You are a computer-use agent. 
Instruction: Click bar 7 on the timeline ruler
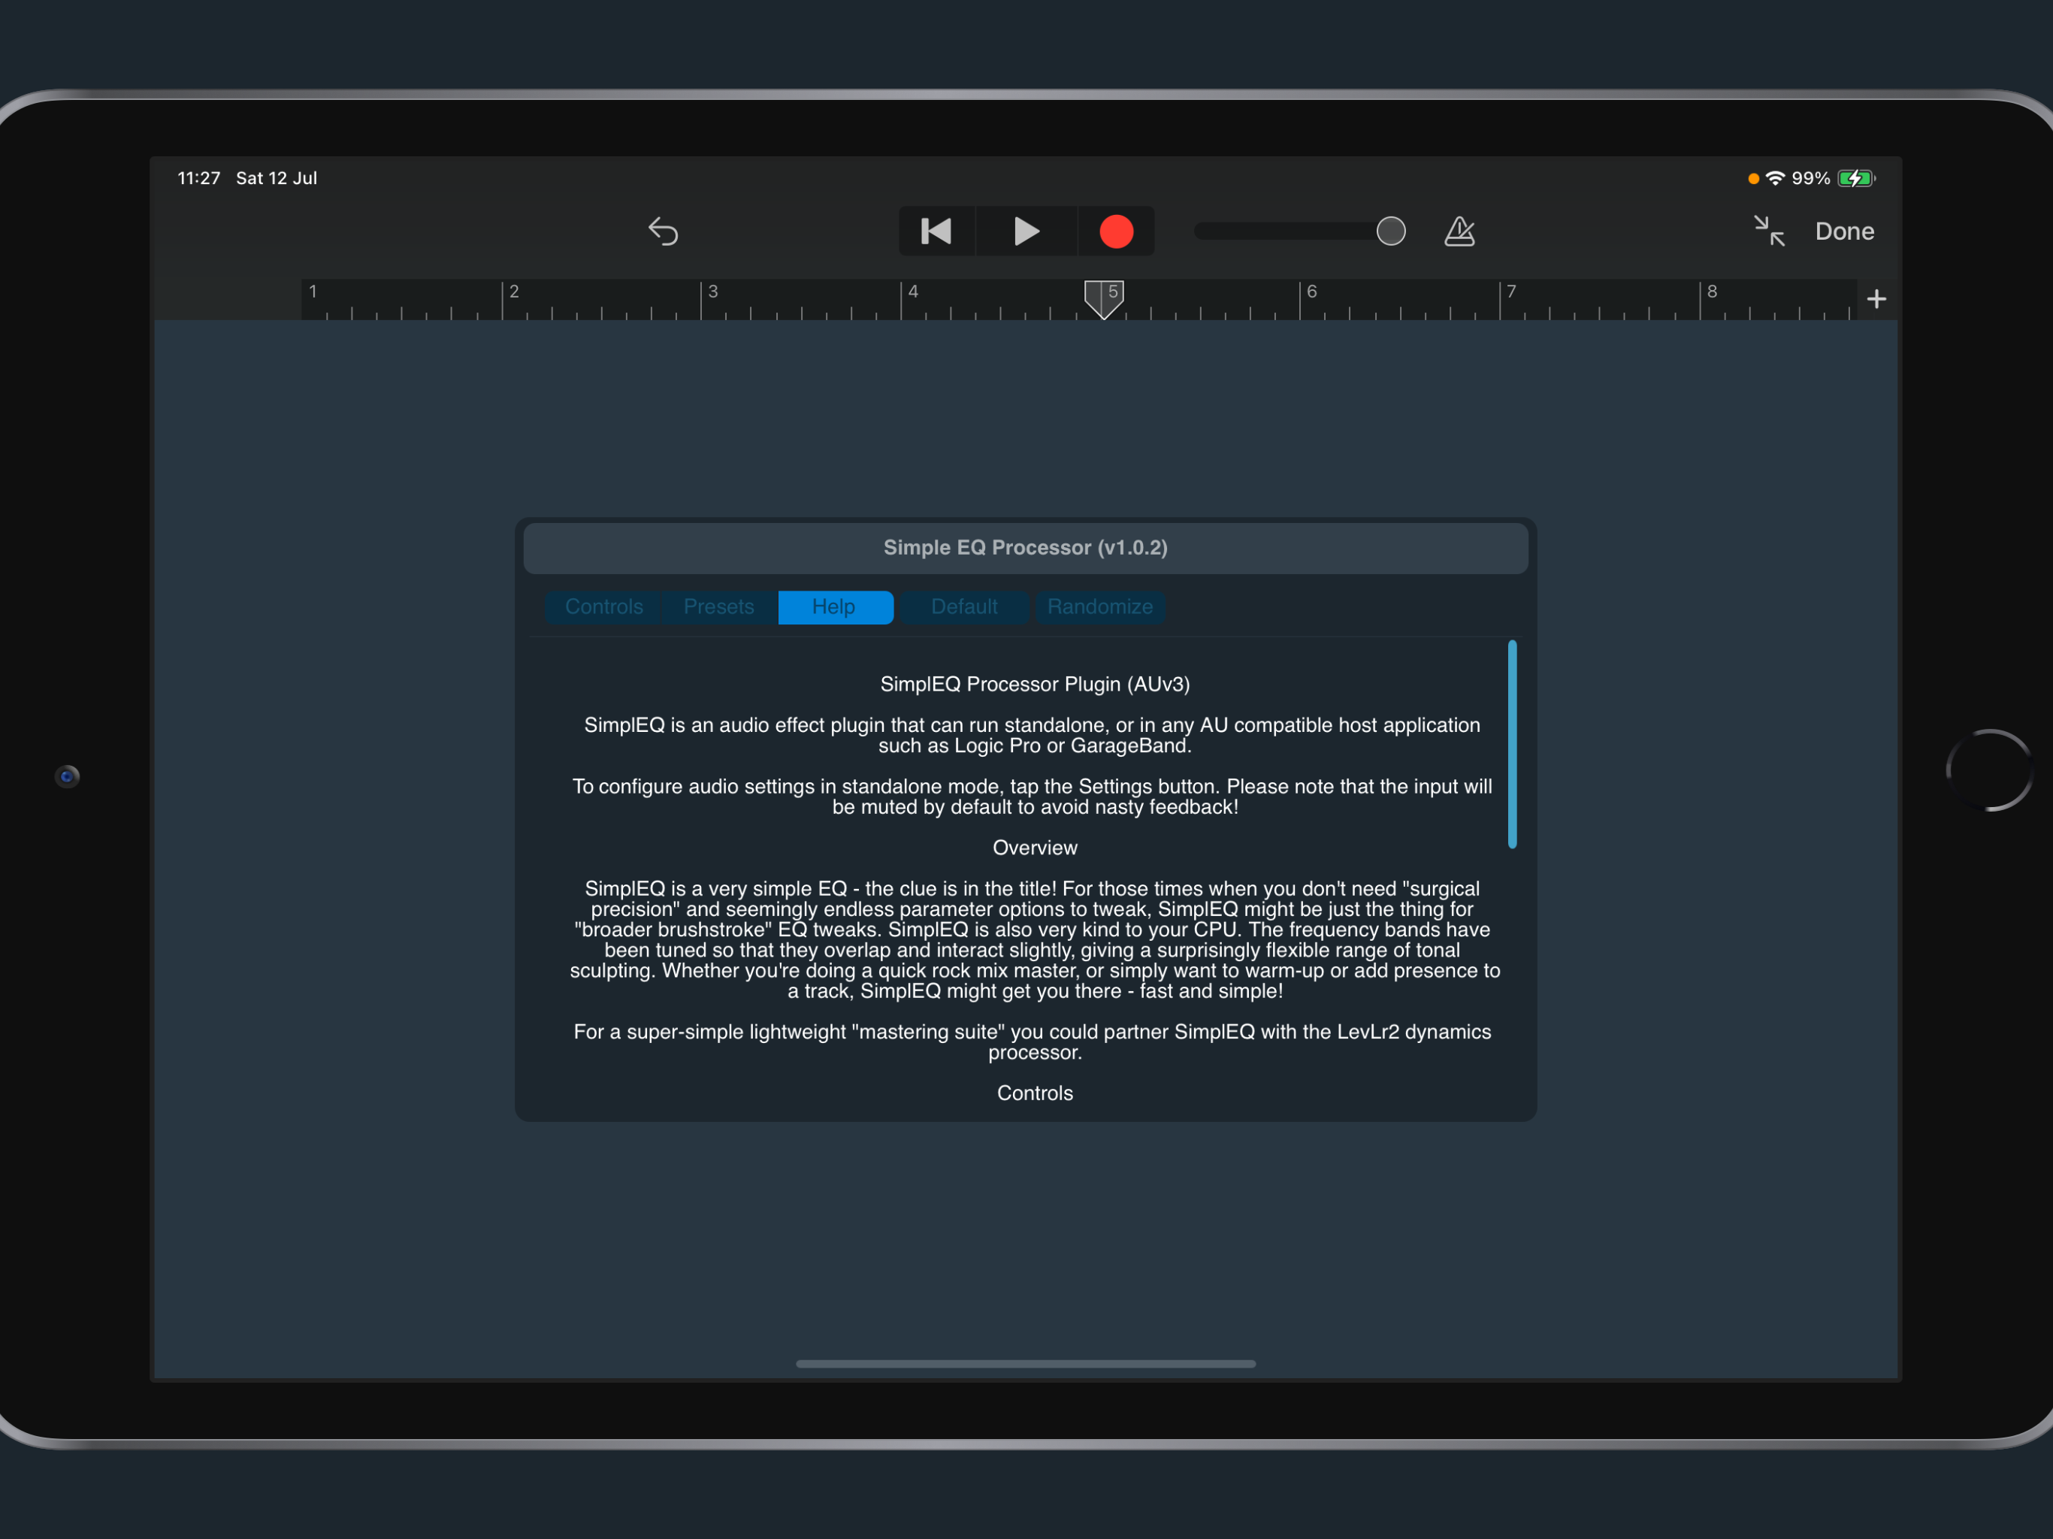(1511, 292)
